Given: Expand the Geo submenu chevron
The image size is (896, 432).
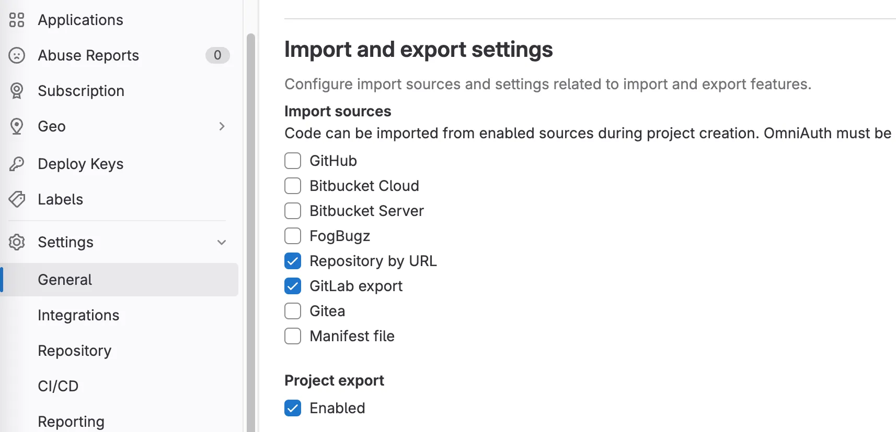Looking at the screenshot, I should (x=222, y=126).
